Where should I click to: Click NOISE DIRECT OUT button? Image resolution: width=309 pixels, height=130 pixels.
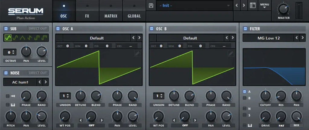[38, 73]
